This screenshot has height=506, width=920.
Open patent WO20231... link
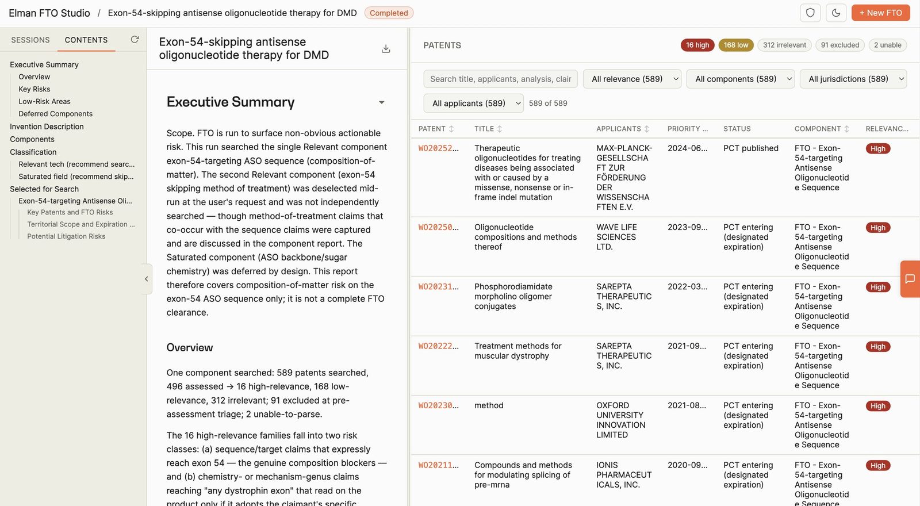click(439, 286)
